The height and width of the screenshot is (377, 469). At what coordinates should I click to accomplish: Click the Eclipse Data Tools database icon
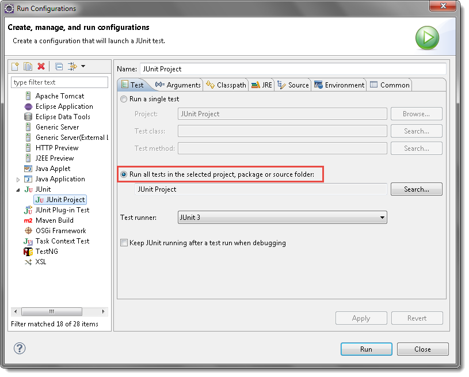click(28, 117)
